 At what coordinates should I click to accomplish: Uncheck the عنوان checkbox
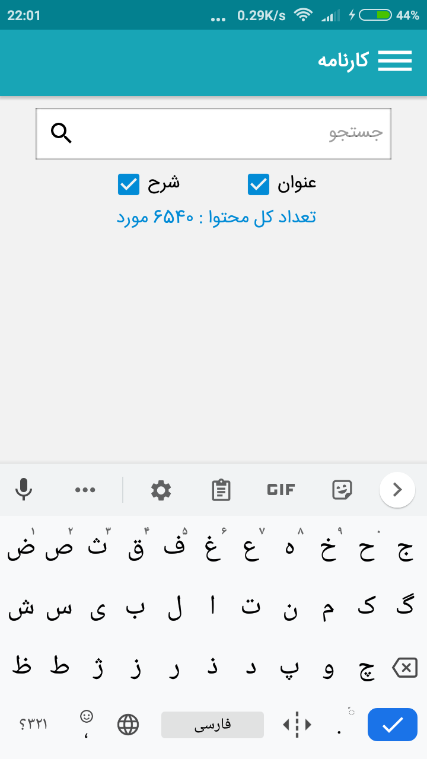point(258,184)
